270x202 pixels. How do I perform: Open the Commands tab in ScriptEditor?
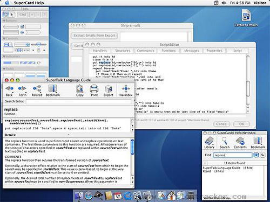145,51
